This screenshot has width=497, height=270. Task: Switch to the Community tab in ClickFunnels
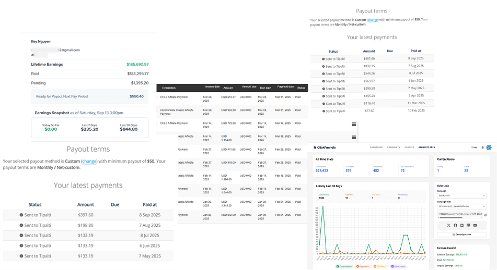pos(394,148)
